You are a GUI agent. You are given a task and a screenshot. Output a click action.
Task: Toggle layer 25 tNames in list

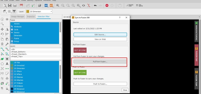coord(35,77)
